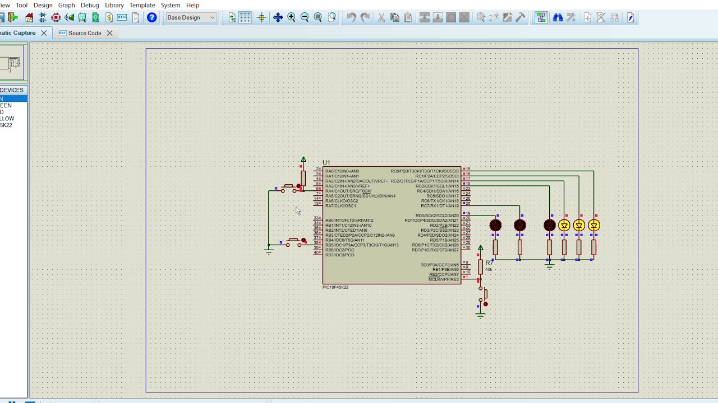Click the Make Device icon
This screenshot has width=718, height=403.
pos(494,17)
